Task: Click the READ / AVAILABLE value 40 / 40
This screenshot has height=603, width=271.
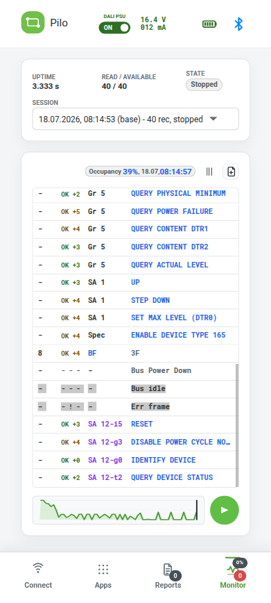Action: 114,86
